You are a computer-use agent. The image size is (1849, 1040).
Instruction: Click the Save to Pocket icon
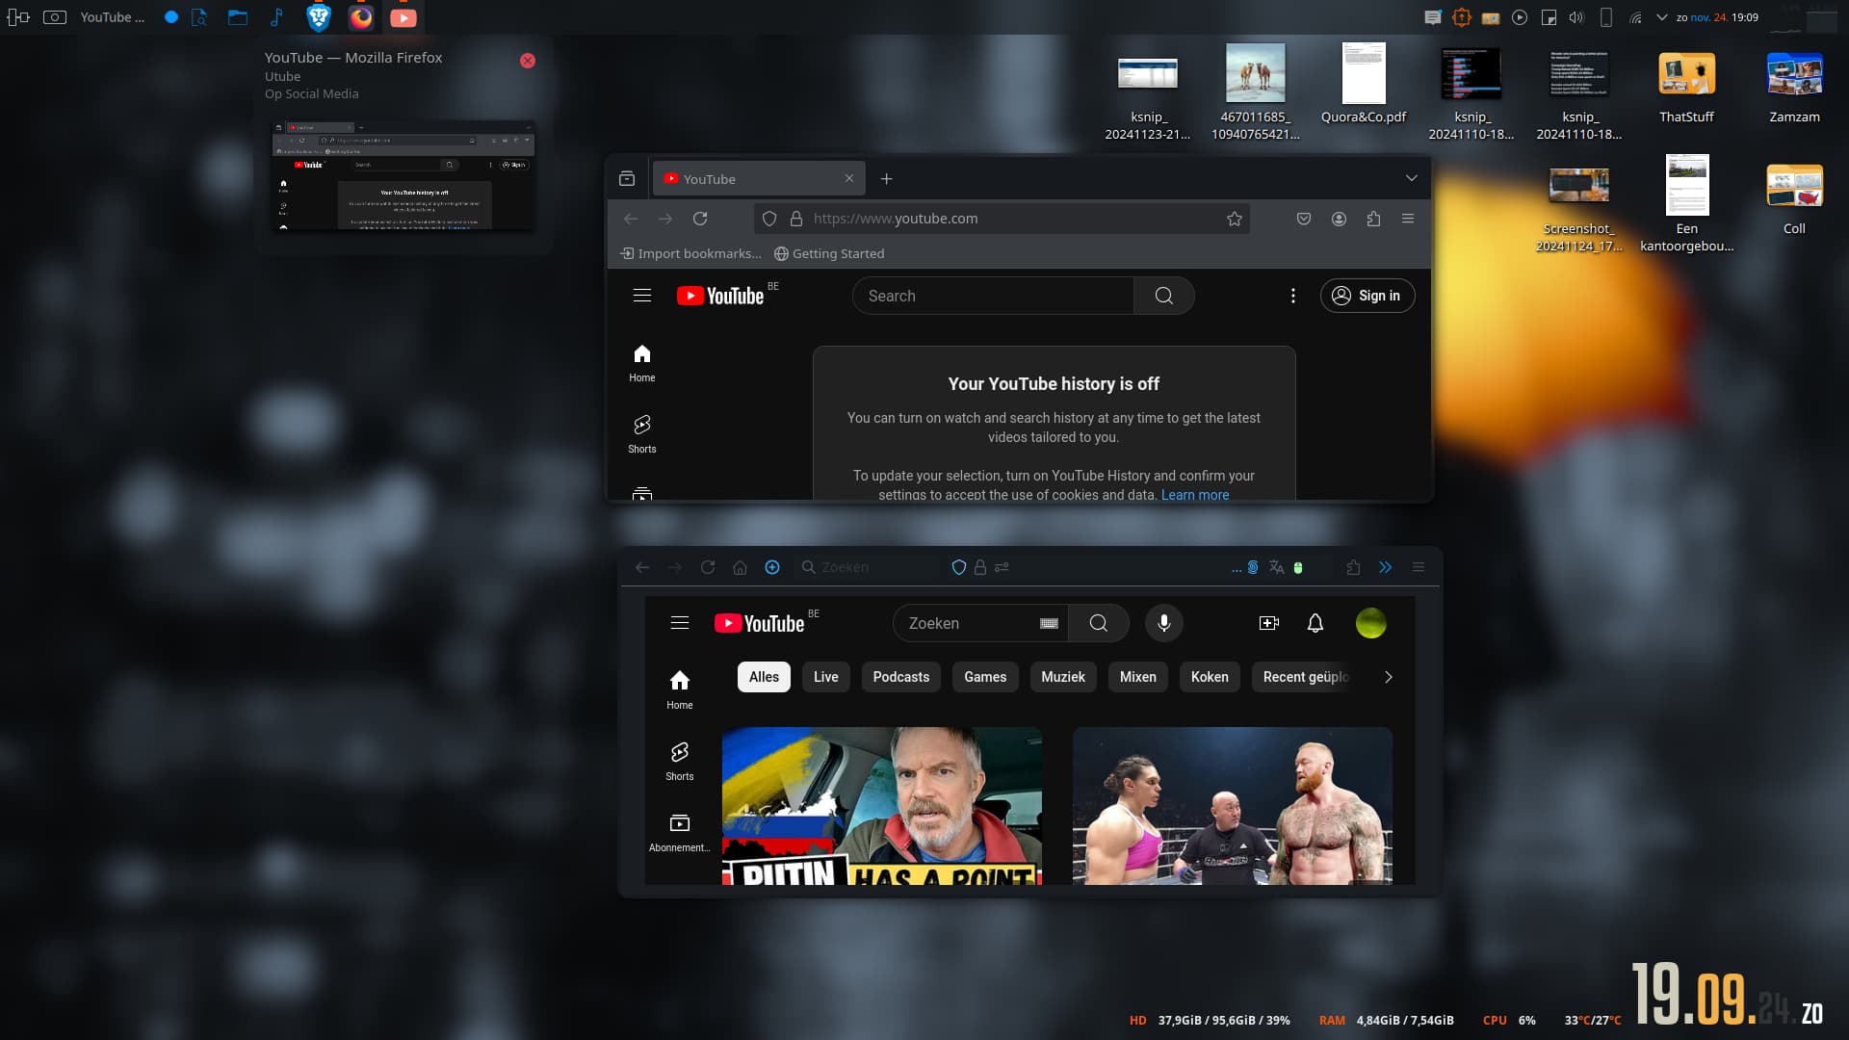[x=1304, y=219]
